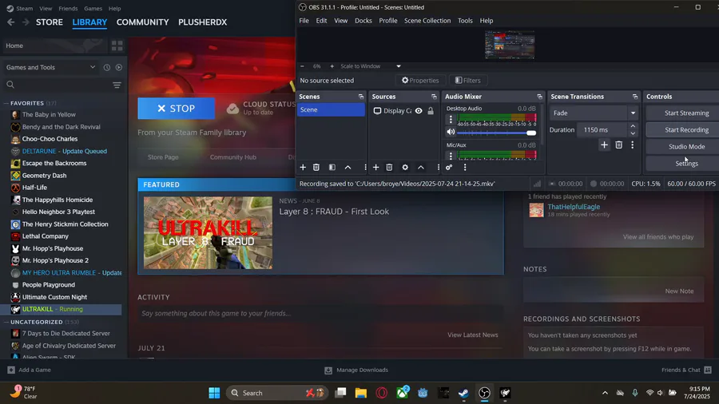
Task: Open OBS File menu
Action: [x=304, y=21]
